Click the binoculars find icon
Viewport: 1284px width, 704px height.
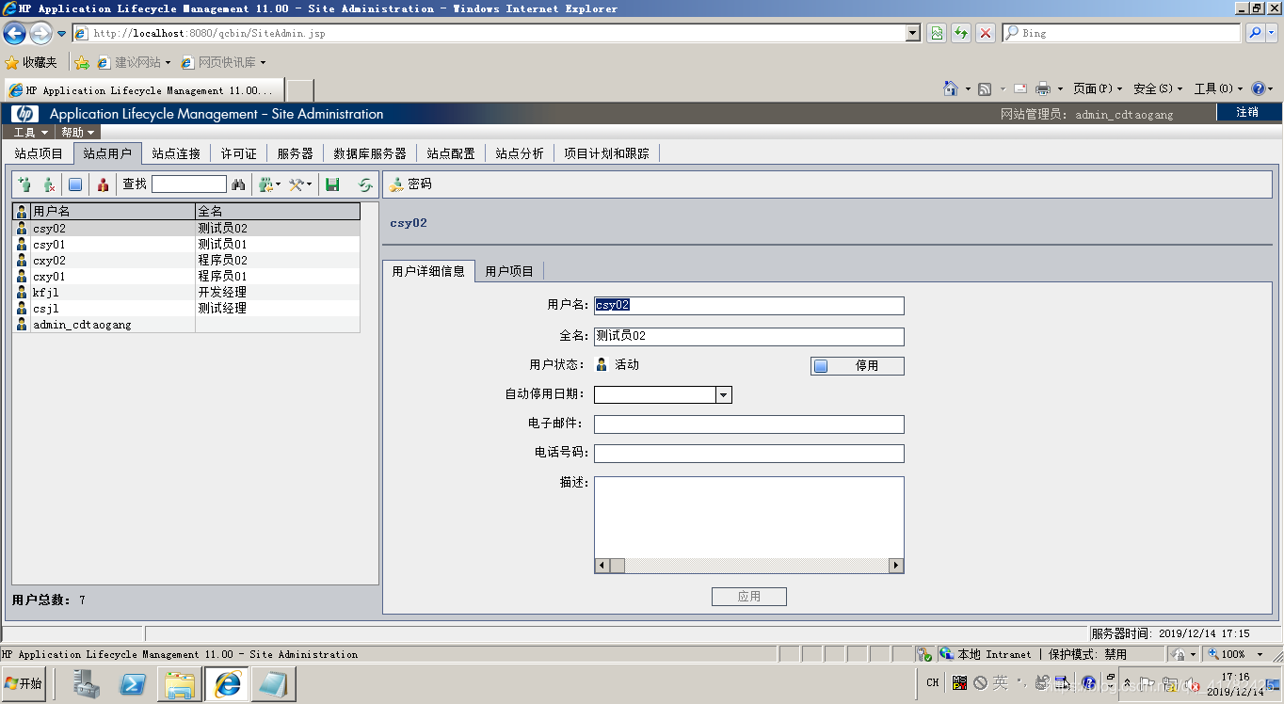[x=238, y=184]
